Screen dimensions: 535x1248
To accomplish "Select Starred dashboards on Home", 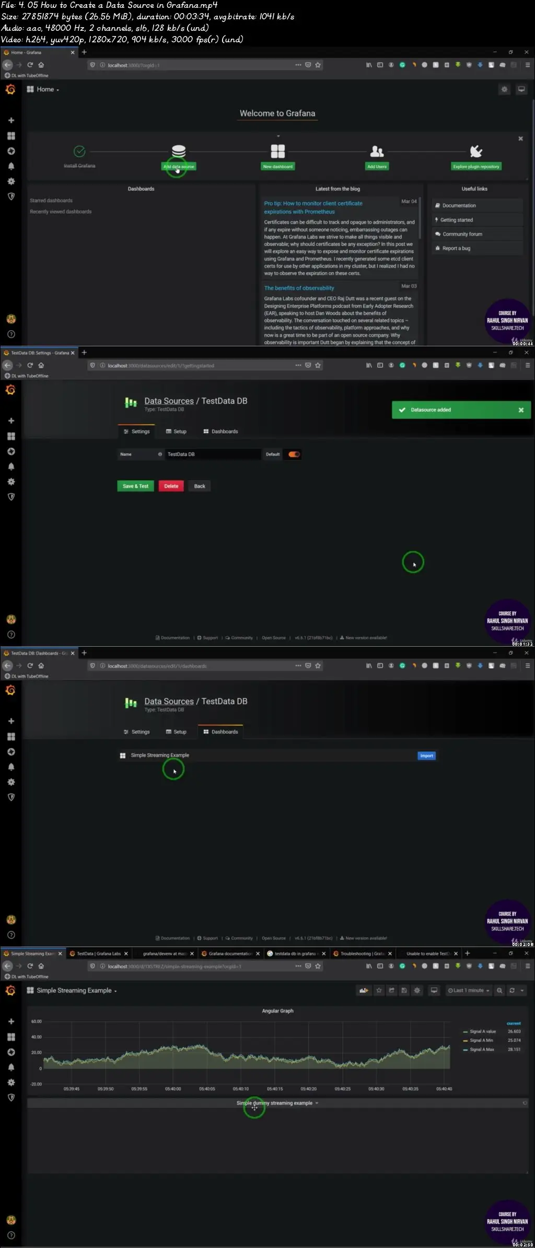I will [x=51, y=201].
